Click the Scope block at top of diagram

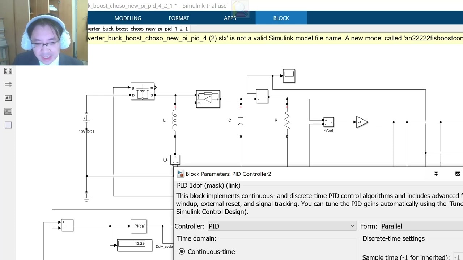pos(289,75)
